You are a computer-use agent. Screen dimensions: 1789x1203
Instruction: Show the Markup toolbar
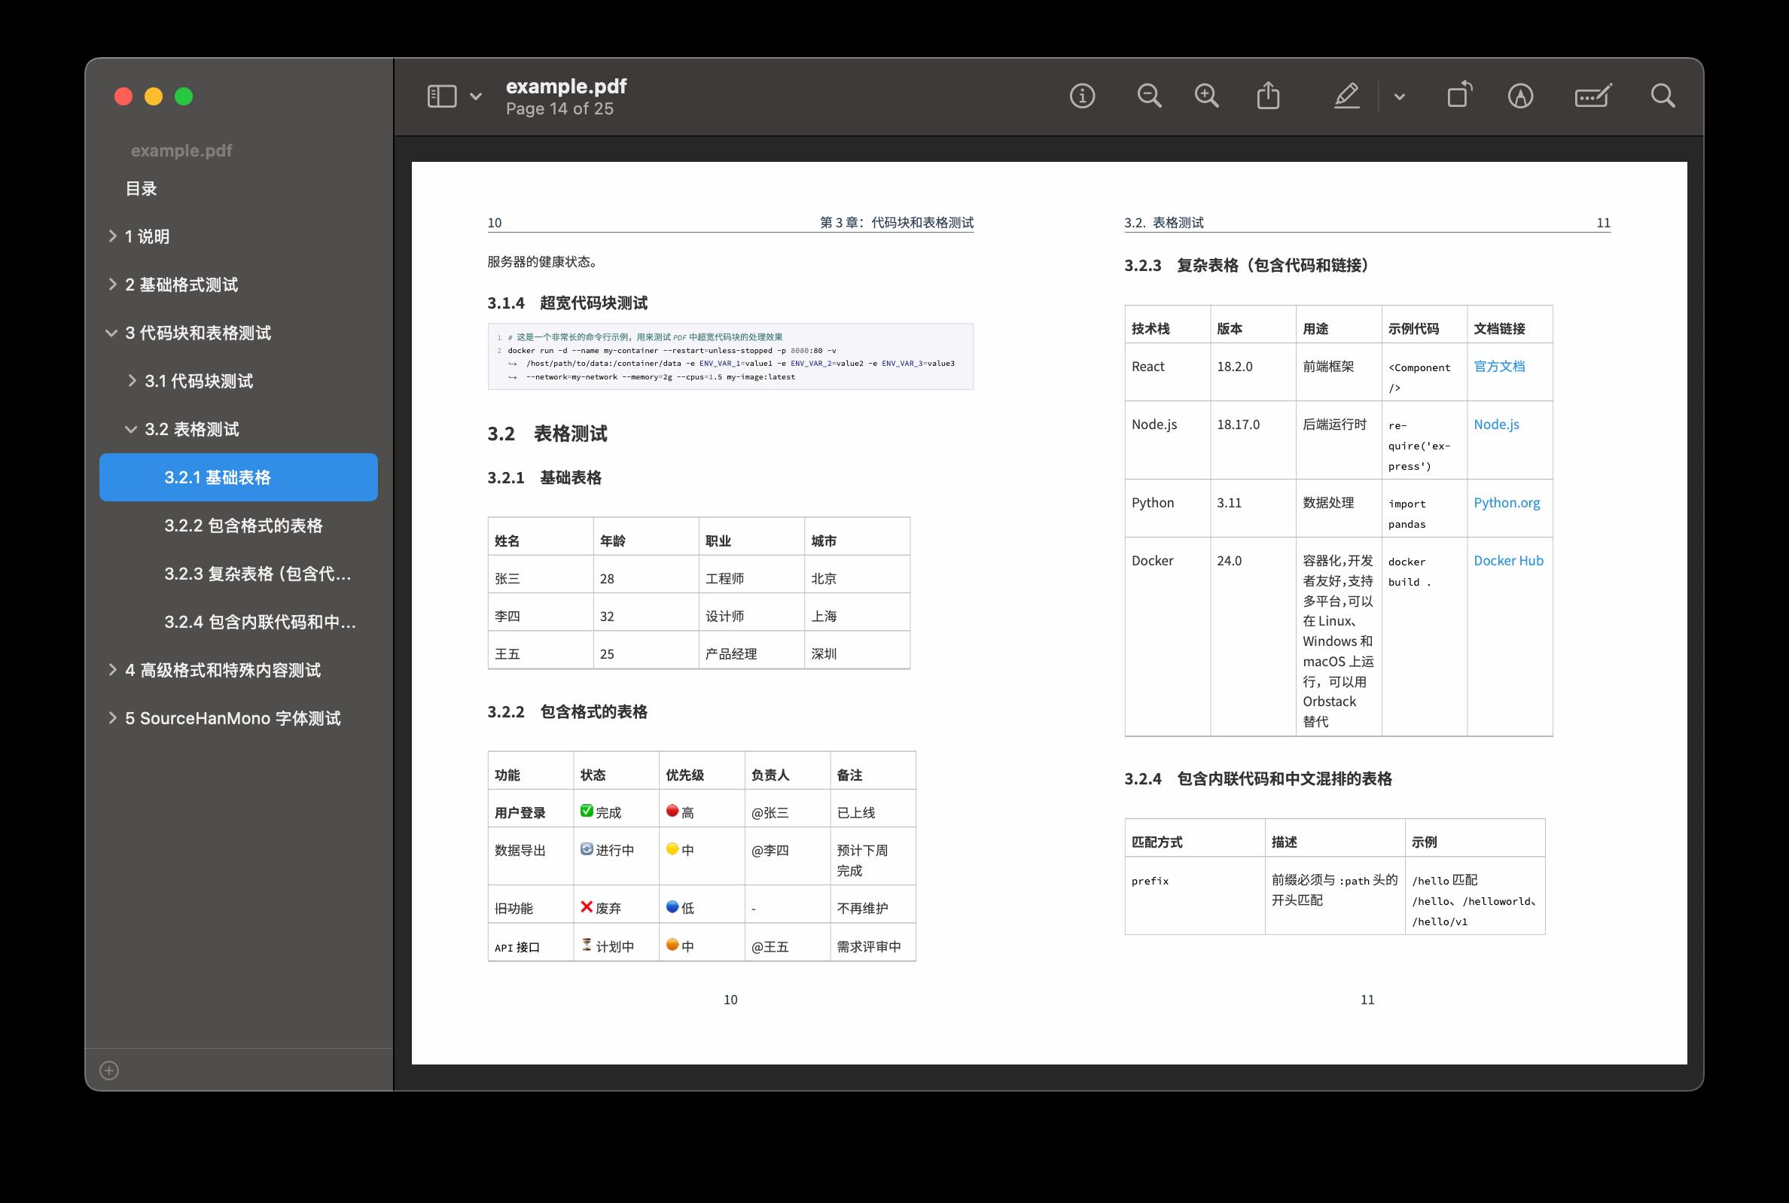click(x=1520, y=96)
